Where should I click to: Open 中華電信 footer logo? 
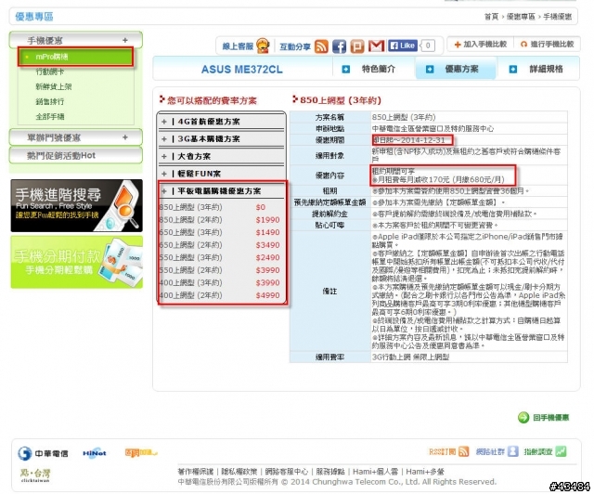click(43, 453)
